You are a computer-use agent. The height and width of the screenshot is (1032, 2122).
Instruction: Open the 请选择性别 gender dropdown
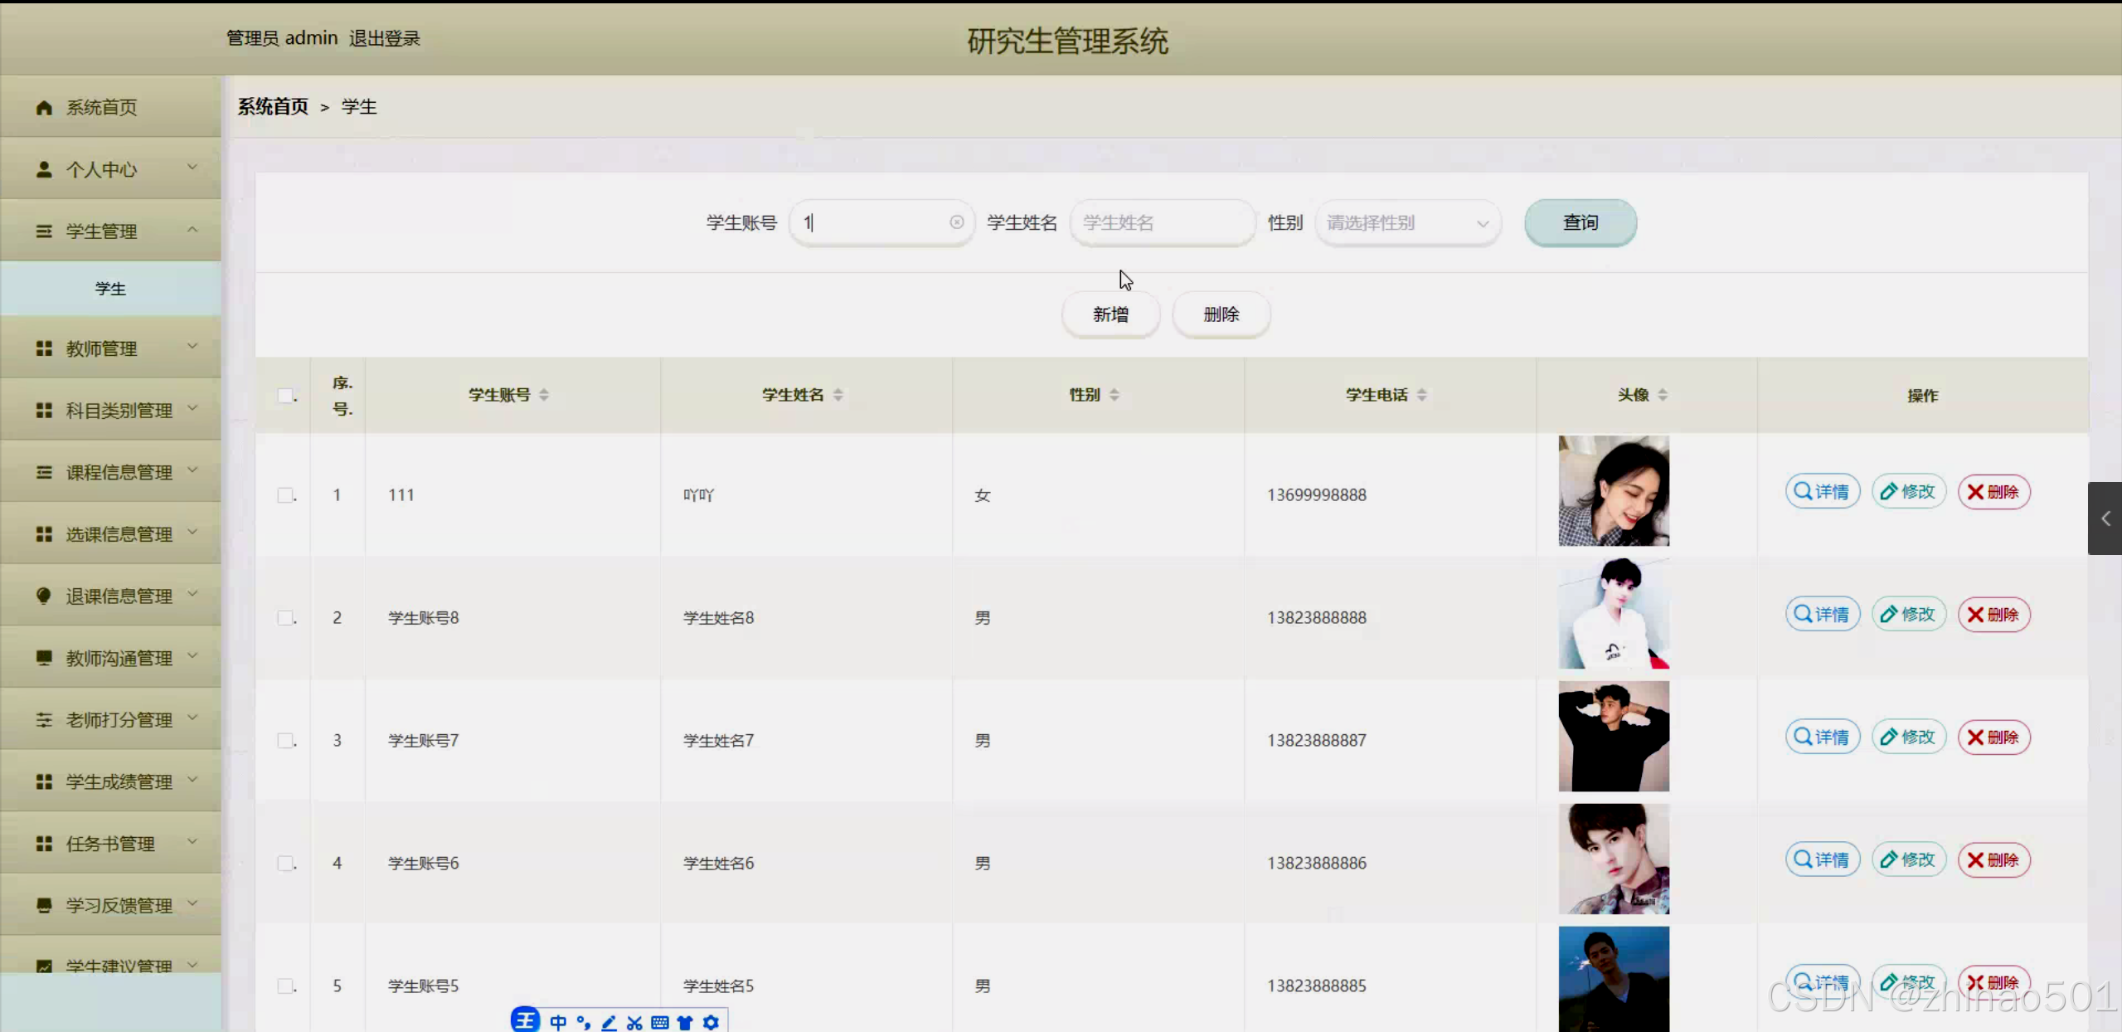coord(1407,222)
